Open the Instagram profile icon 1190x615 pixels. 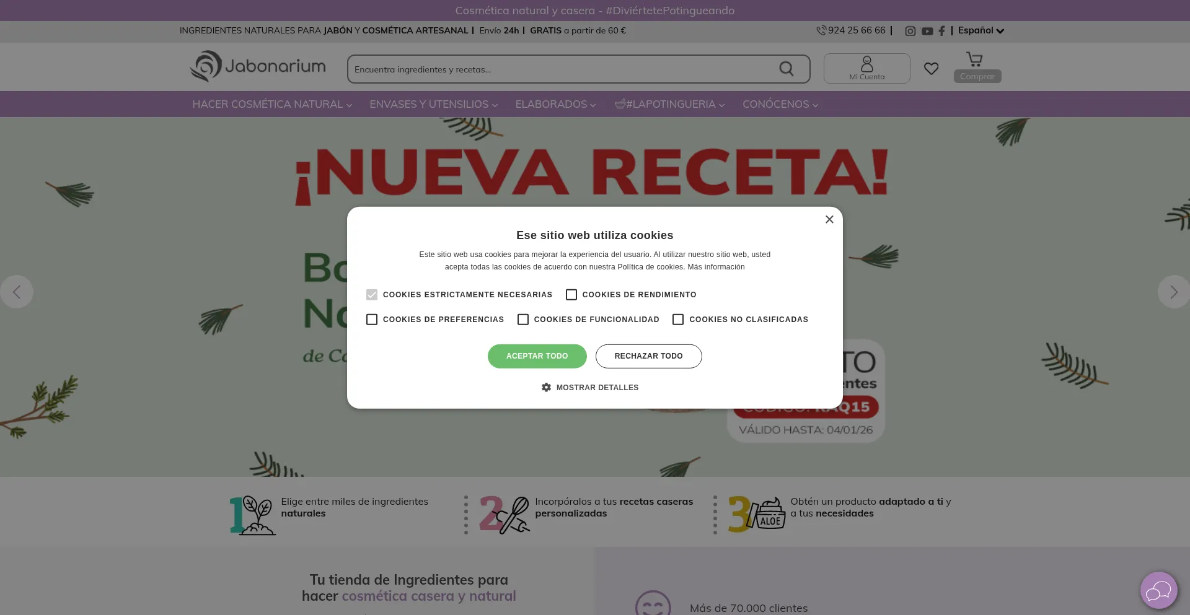point(910,31)
